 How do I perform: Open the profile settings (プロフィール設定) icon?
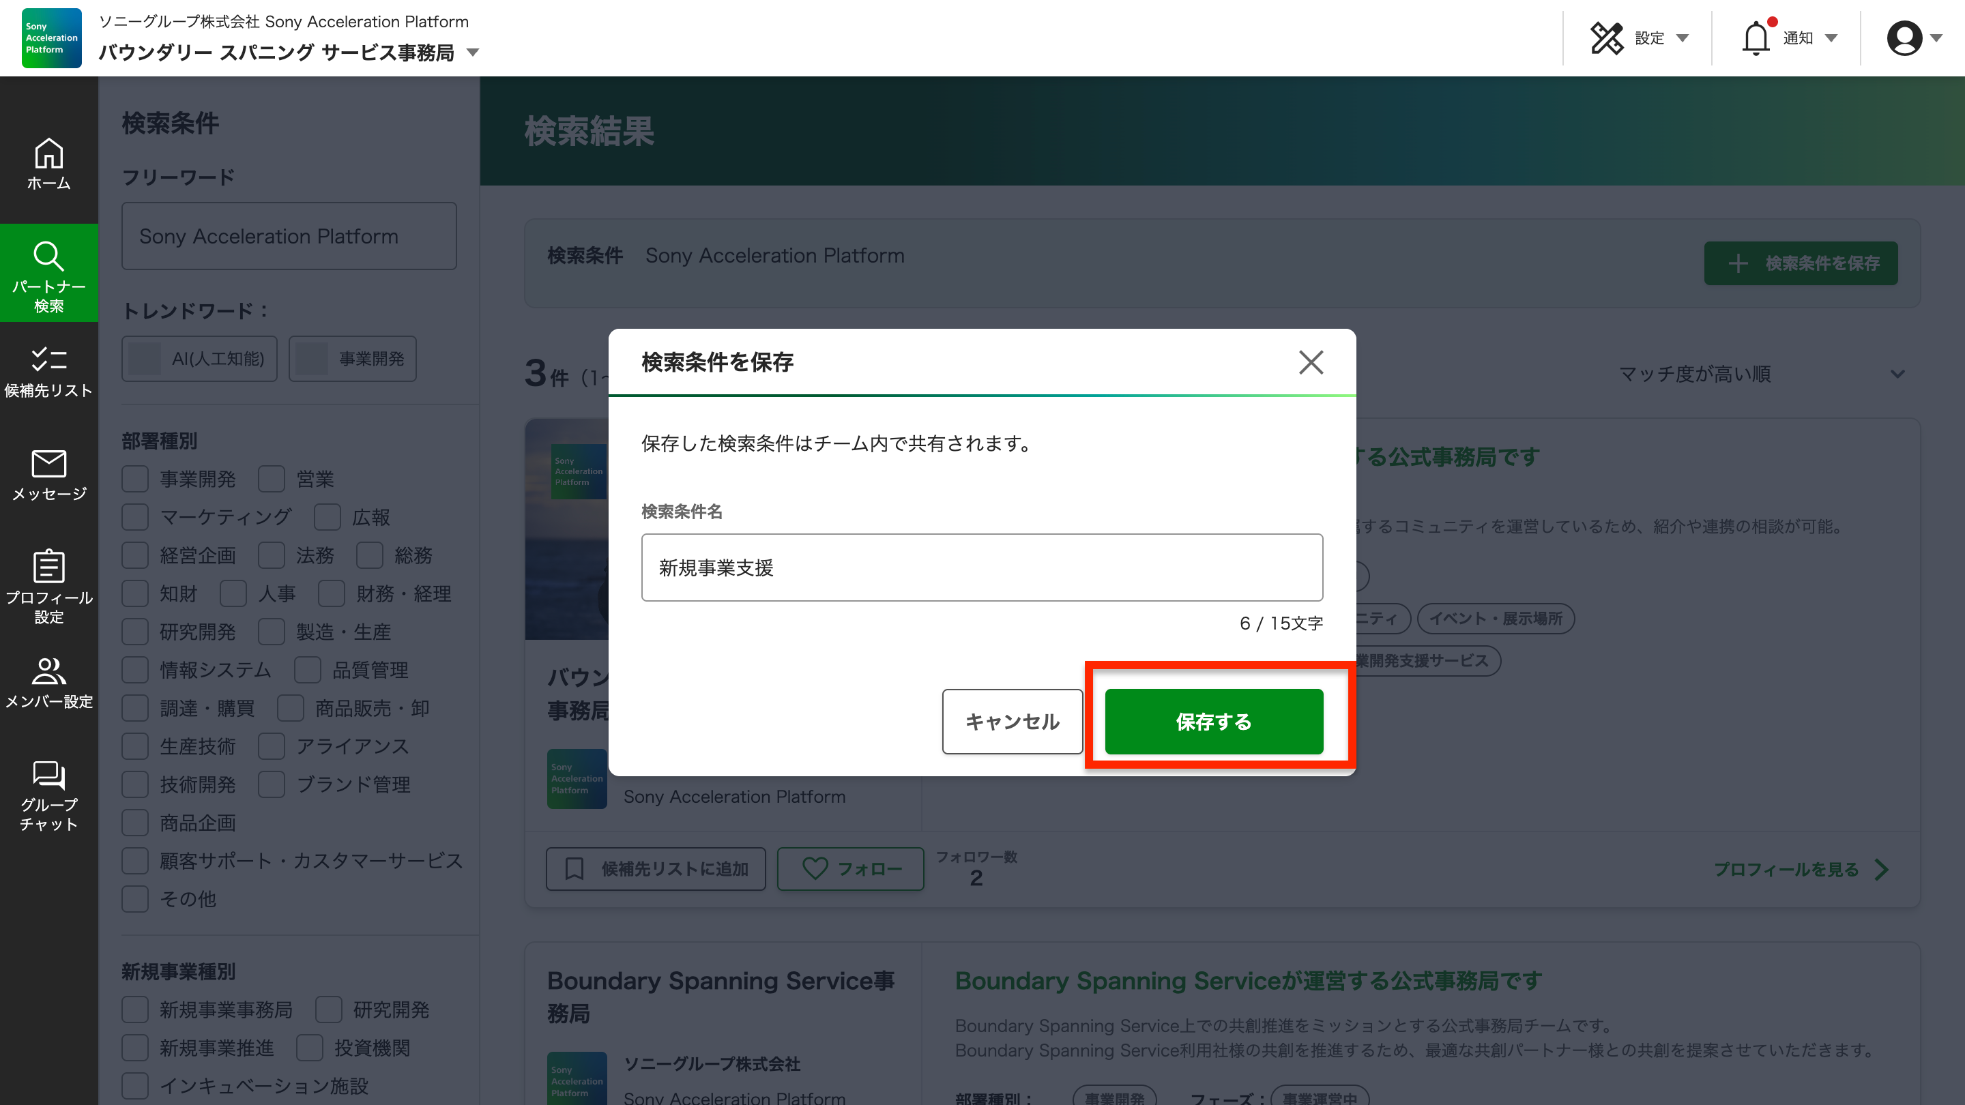pyautogui.click(x=49, y=585)
